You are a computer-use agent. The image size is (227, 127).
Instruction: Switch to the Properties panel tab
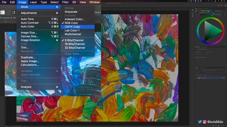pos(197,47)
